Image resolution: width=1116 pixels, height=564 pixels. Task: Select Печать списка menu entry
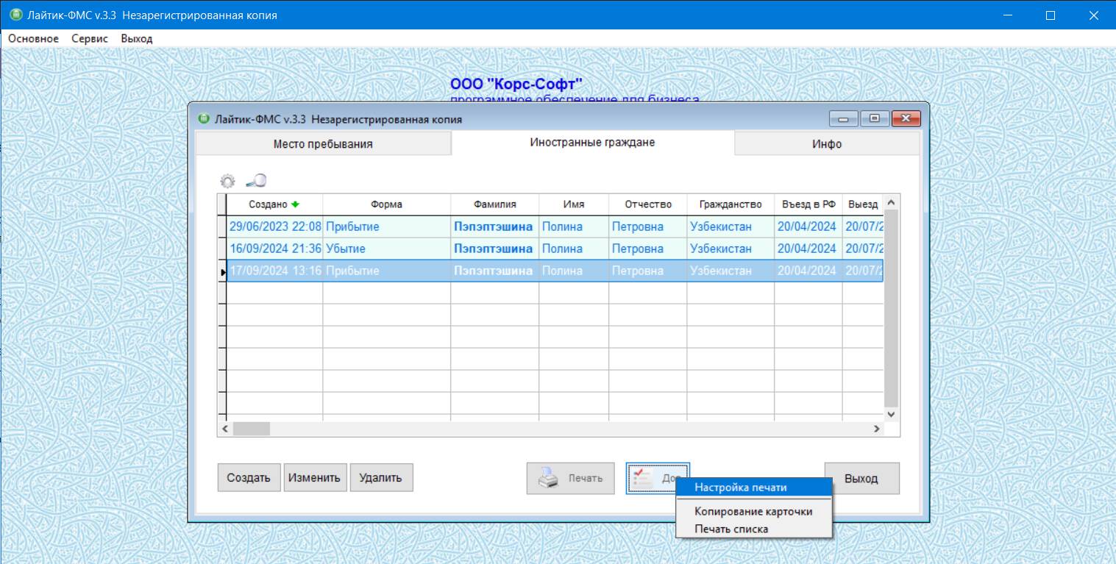[731, 529]
